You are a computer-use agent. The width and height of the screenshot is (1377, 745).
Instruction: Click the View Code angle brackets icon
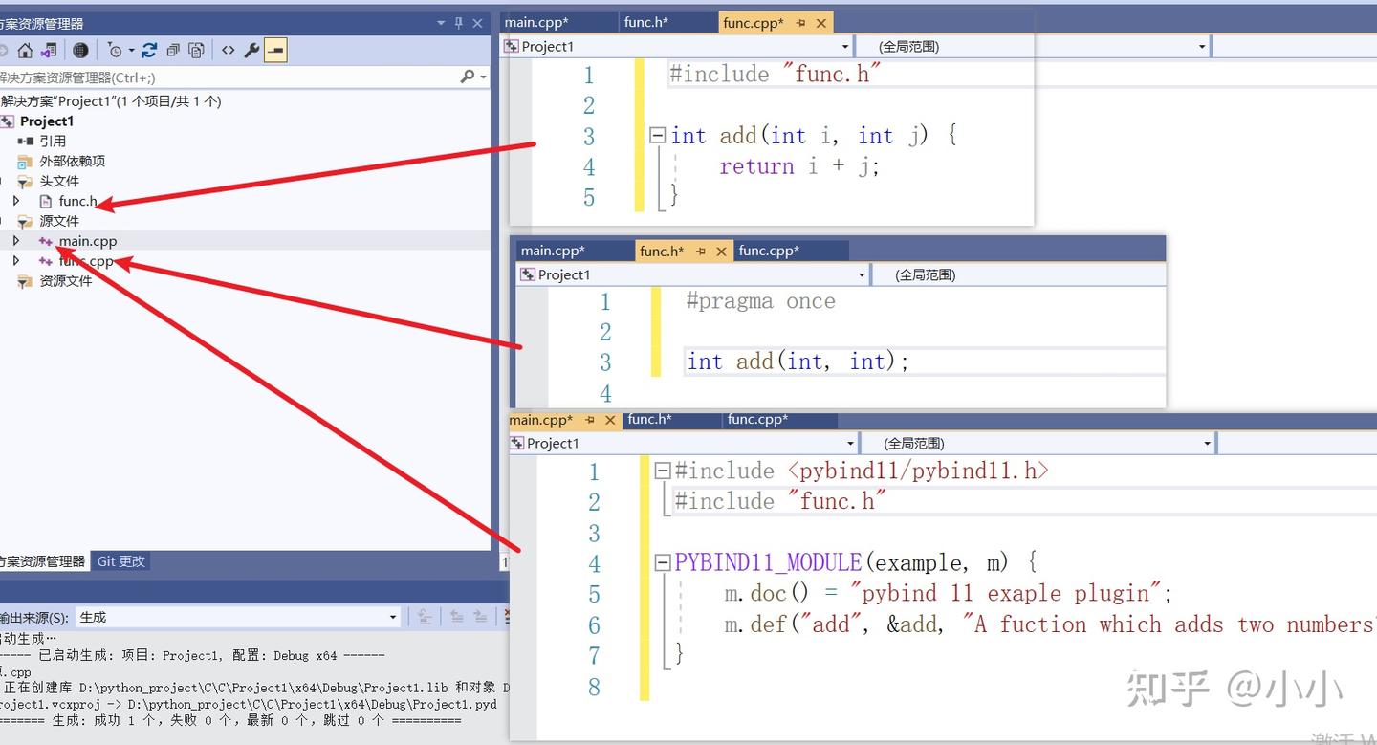(228, 51)
